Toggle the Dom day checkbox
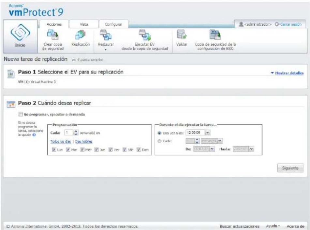This screenshot has width=310, height=230. click(x=139, y=150)
